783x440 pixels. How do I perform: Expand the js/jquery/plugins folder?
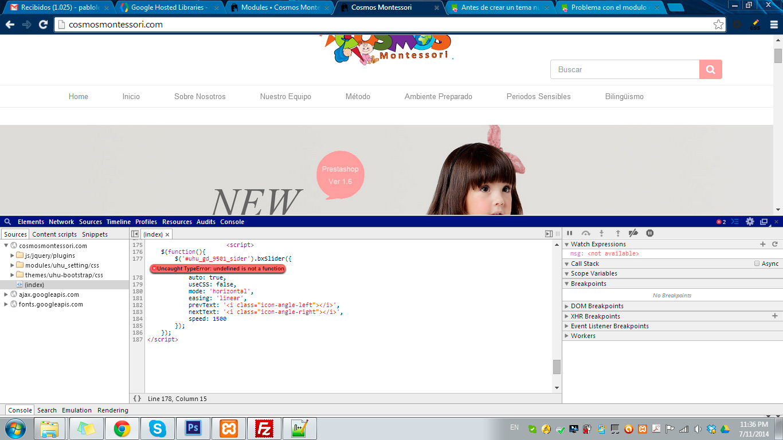click(13, 256)
